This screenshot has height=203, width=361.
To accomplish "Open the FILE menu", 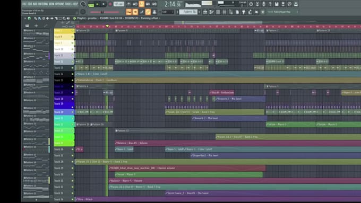I will (x=24, y=4).
